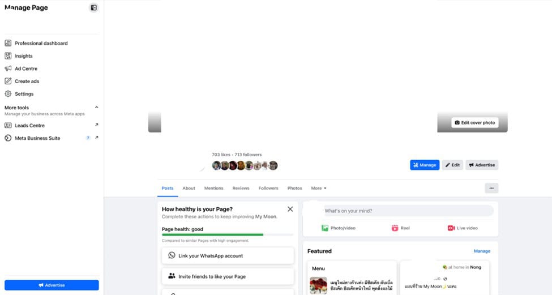Click the Ad Centre megaphone icon

coord(8,69)
